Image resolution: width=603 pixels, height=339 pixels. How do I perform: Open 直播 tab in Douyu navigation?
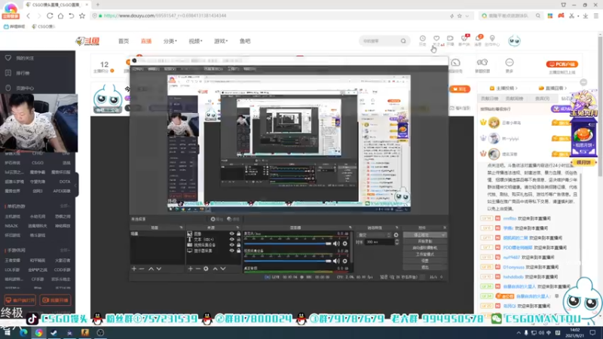click(146, 41)
